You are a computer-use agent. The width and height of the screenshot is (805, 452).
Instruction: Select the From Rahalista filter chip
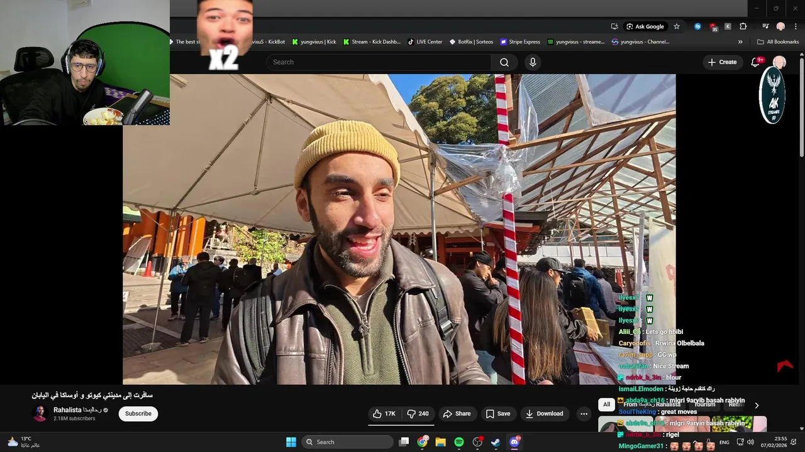(x=652, y=405)
